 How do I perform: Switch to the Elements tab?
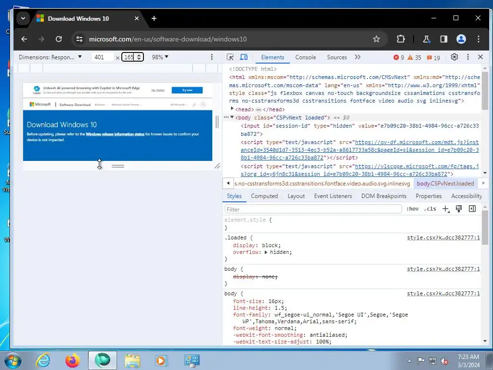coord(272,57)
